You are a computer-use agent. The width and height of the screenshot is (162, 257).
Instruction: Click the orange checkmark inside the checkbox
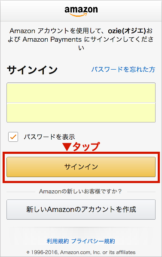point(13,137)
